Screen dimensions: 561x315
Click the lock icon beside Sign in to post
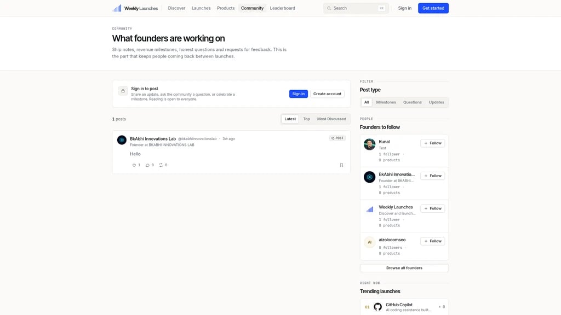(123, 91)
